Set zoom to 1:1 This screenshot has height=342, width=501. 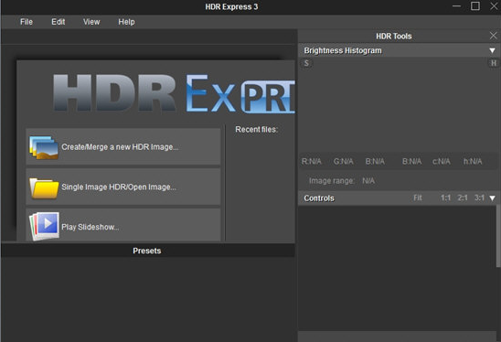pyautogui.click(x=445, y=198)
